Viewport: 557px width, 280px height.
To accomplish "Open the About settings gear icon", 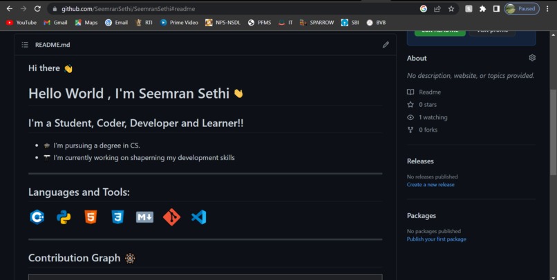I will [x=532, y=58].
